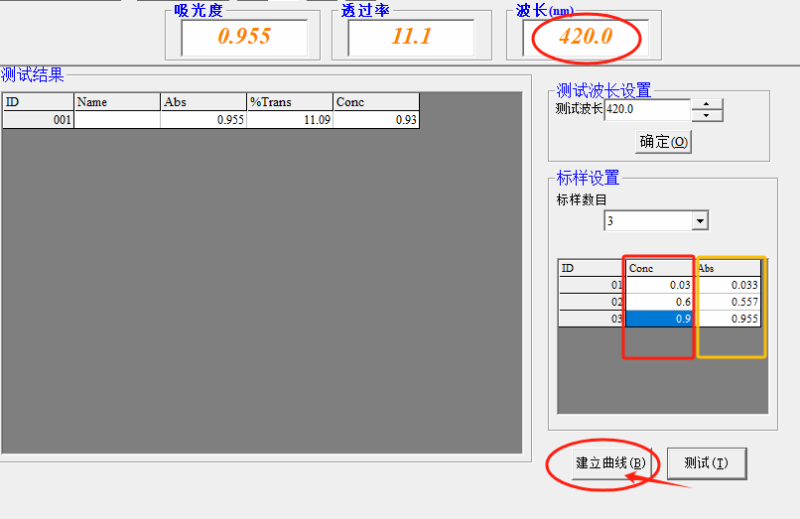The height and width of the screenshot is (519, 800).
Task: Select standard Abs cell 0.557
Action: [729, 302]
